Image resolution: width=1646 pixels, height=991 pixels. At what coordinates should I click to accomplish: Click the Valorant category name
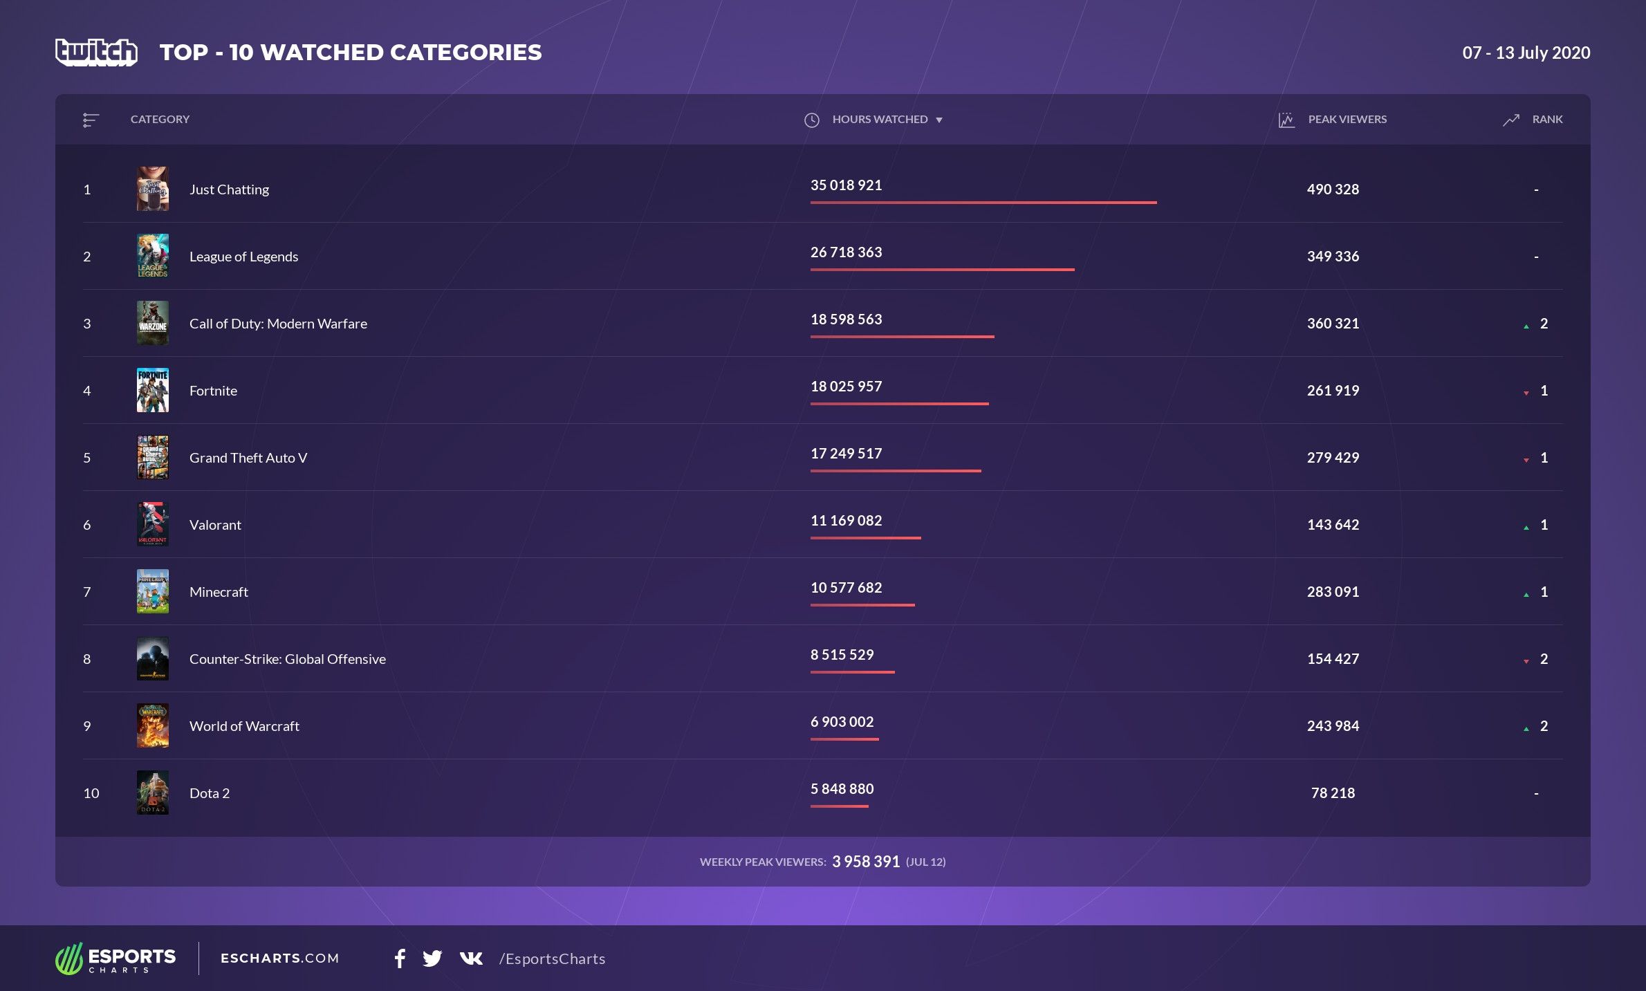click(x=215, y=525)
